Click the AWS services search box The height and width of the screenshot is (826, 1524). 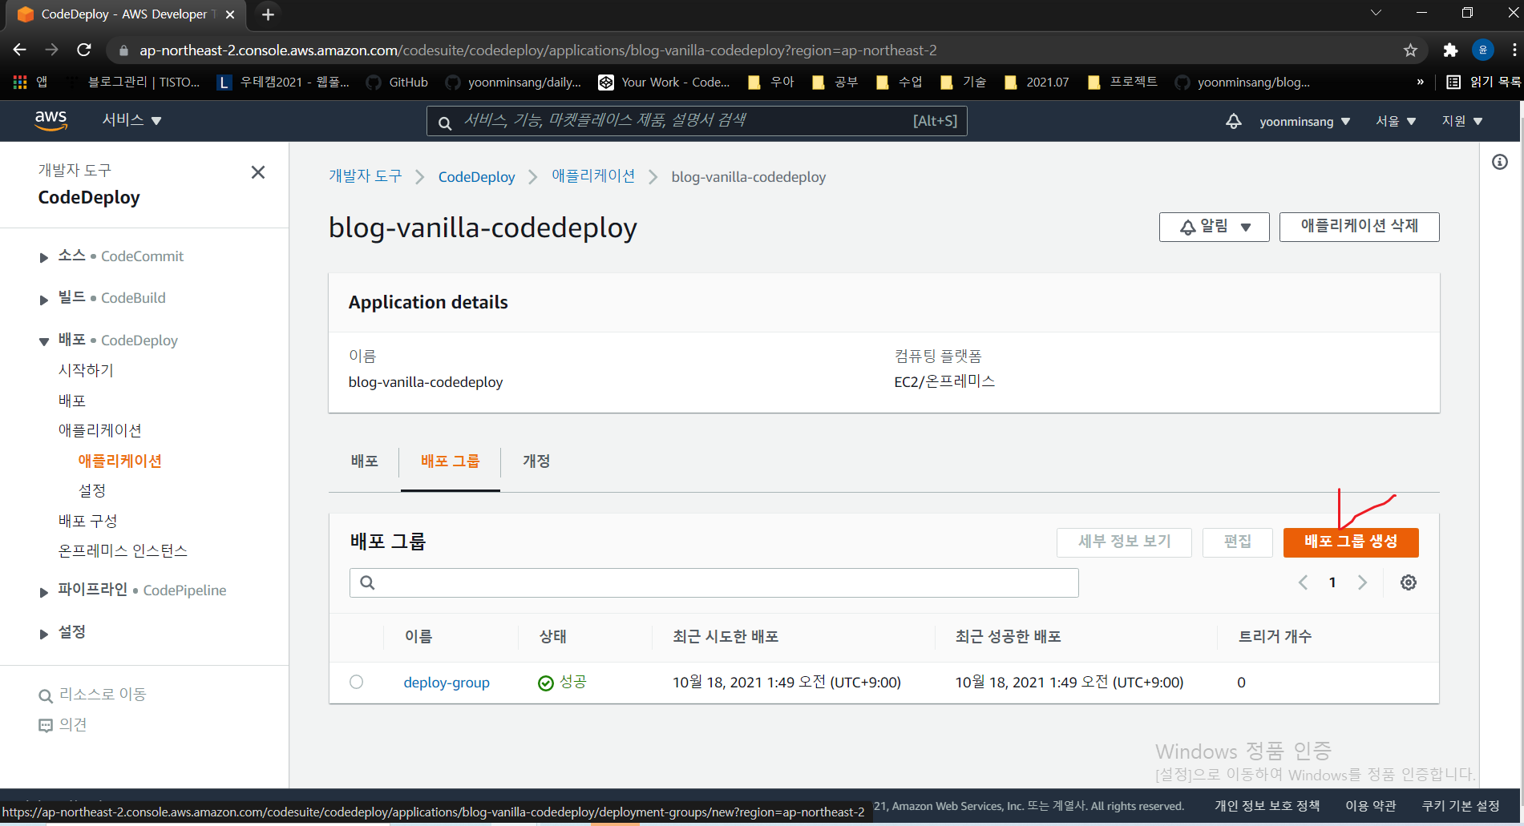696,121
